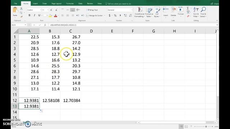Click the Fill down arrow icon
This screenshot has width=230, height=129.
coord(188,12)
